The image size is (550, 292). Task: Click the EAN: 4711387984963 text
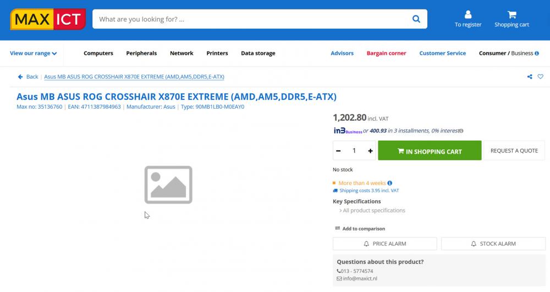pos(95,107)
